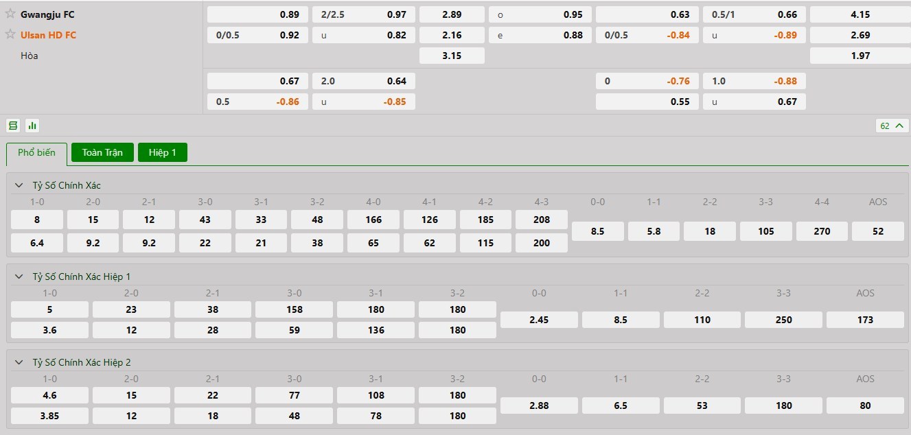Open the Gwangju FC team link
Image resolution: width=911 pixels, height=435 pixels.
(47, 14)
